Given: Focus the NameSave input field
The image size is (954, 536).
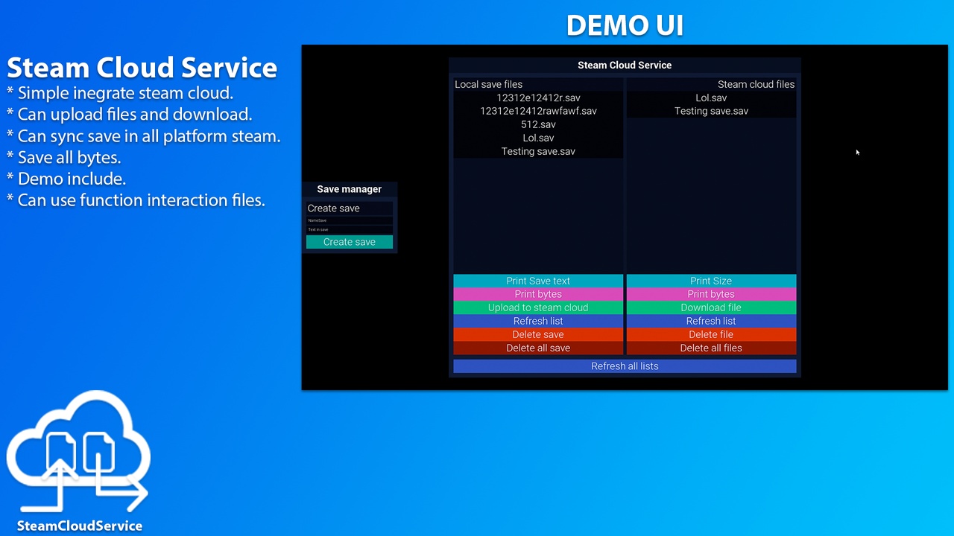Looking at the screenshot, I should 350,220.
